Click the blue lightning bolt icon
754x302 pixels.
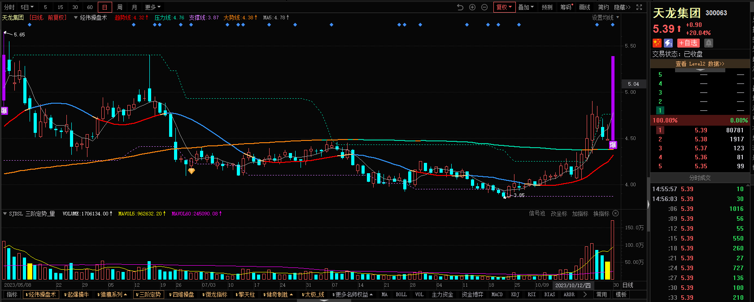pos(668,43)
